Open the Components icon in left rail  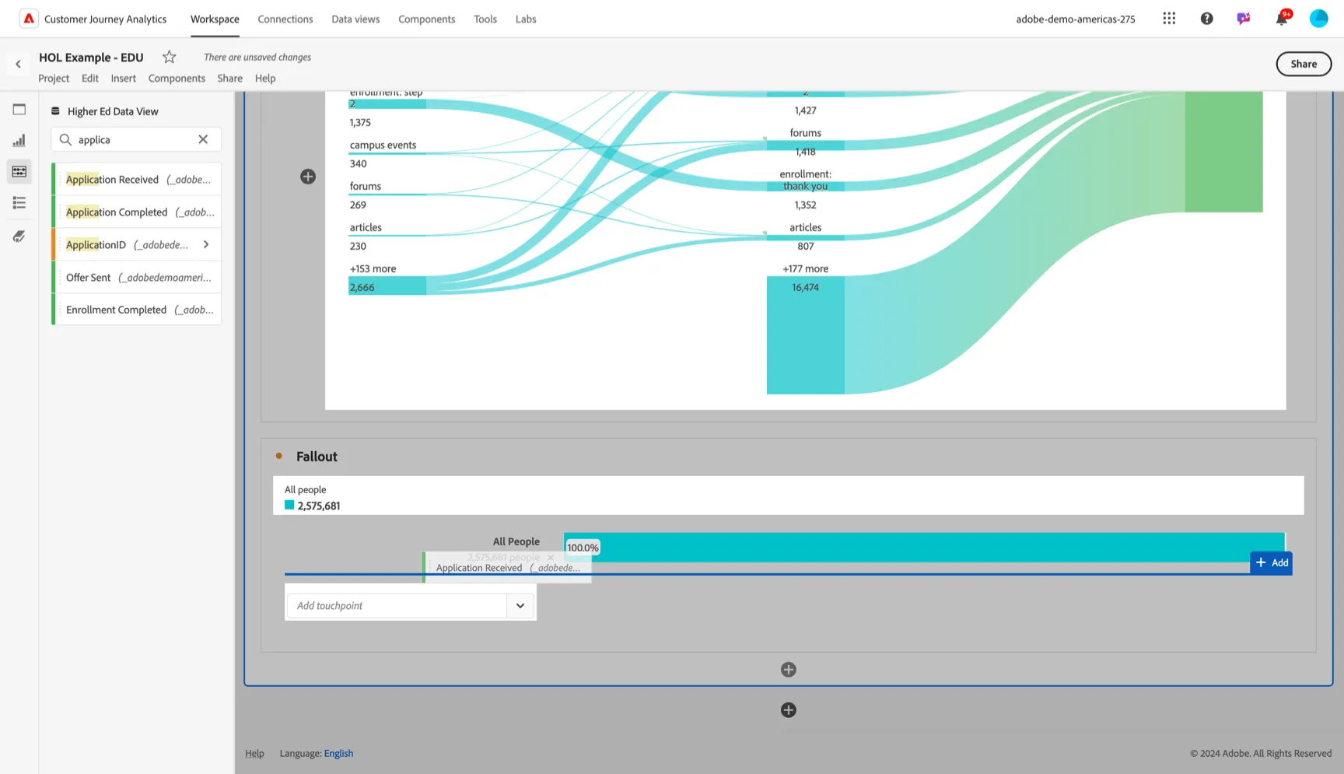pos(19,171)
